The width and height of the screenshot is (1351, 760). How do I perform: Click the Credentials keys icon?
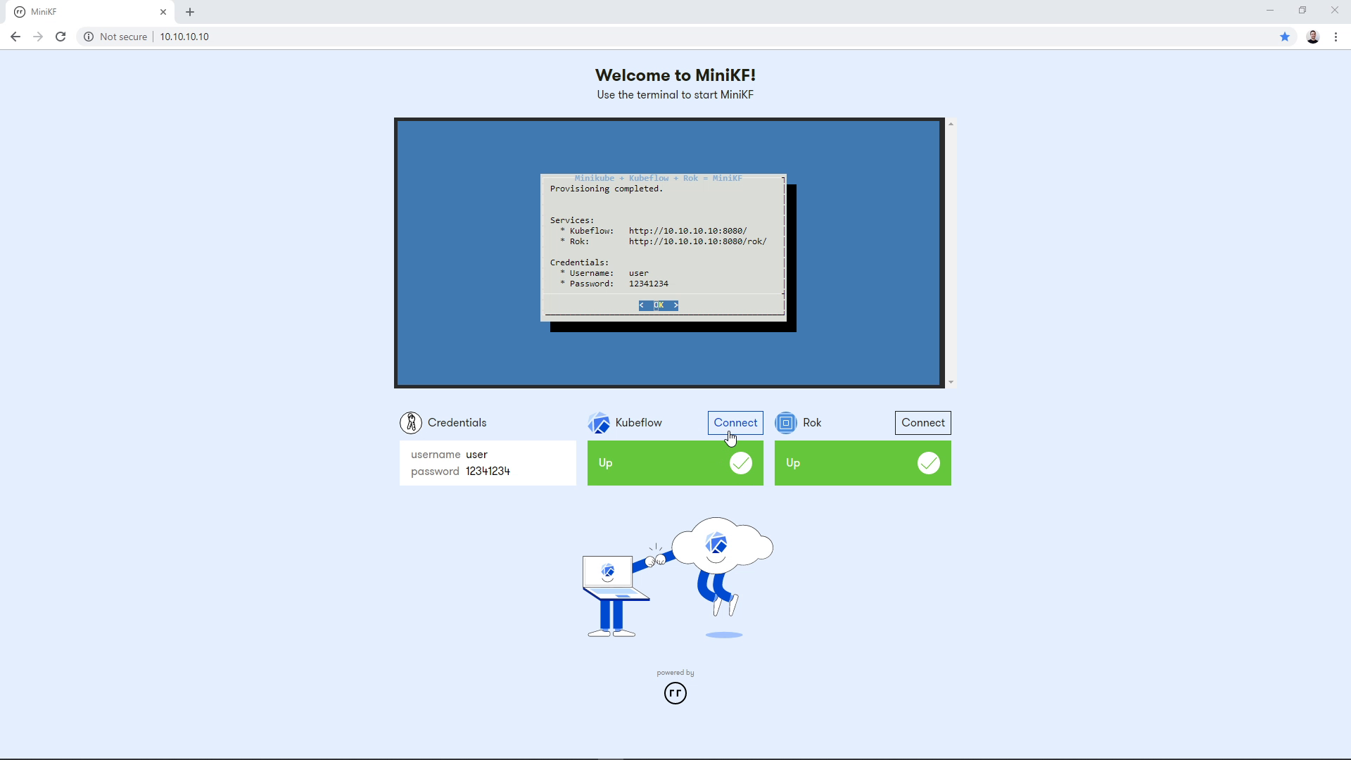(411, 423)
